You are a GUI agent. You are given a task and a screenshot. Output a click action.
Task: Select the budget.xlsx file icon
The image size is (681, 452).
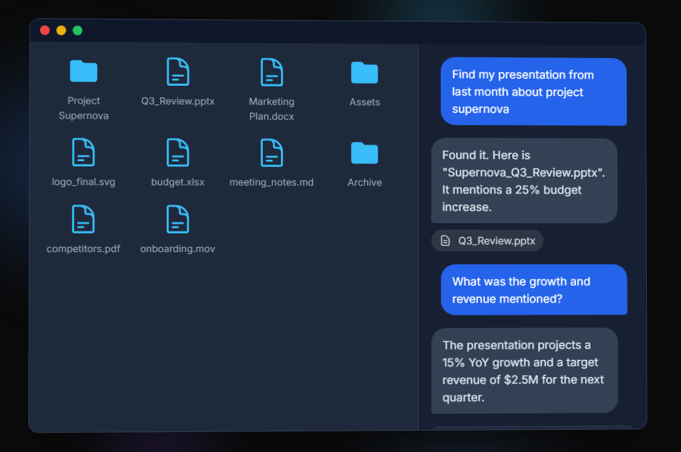(x=178, y=153)
